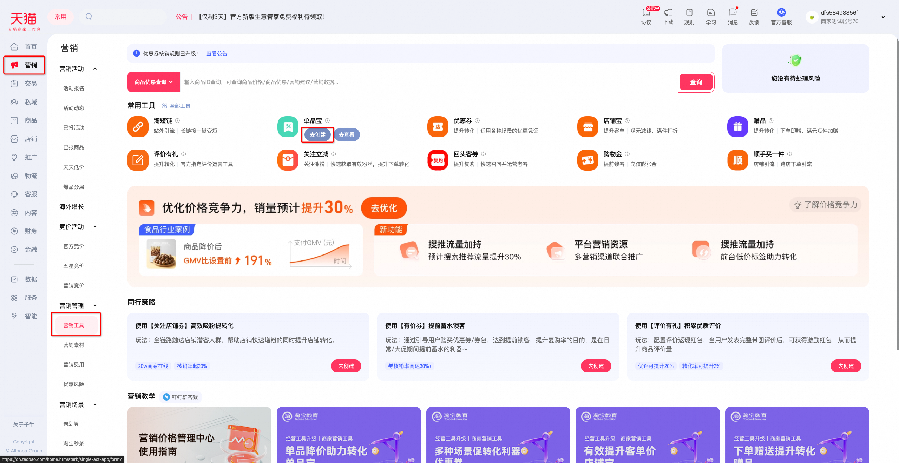Open 全部工具 link
The width and height of the screenshot is (899, 463).
[176, 106]
